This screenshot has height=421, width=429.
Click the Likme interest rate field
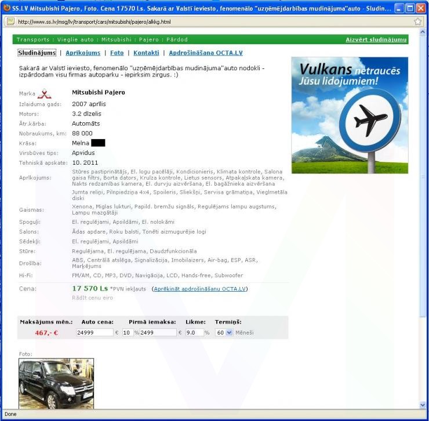194,333
